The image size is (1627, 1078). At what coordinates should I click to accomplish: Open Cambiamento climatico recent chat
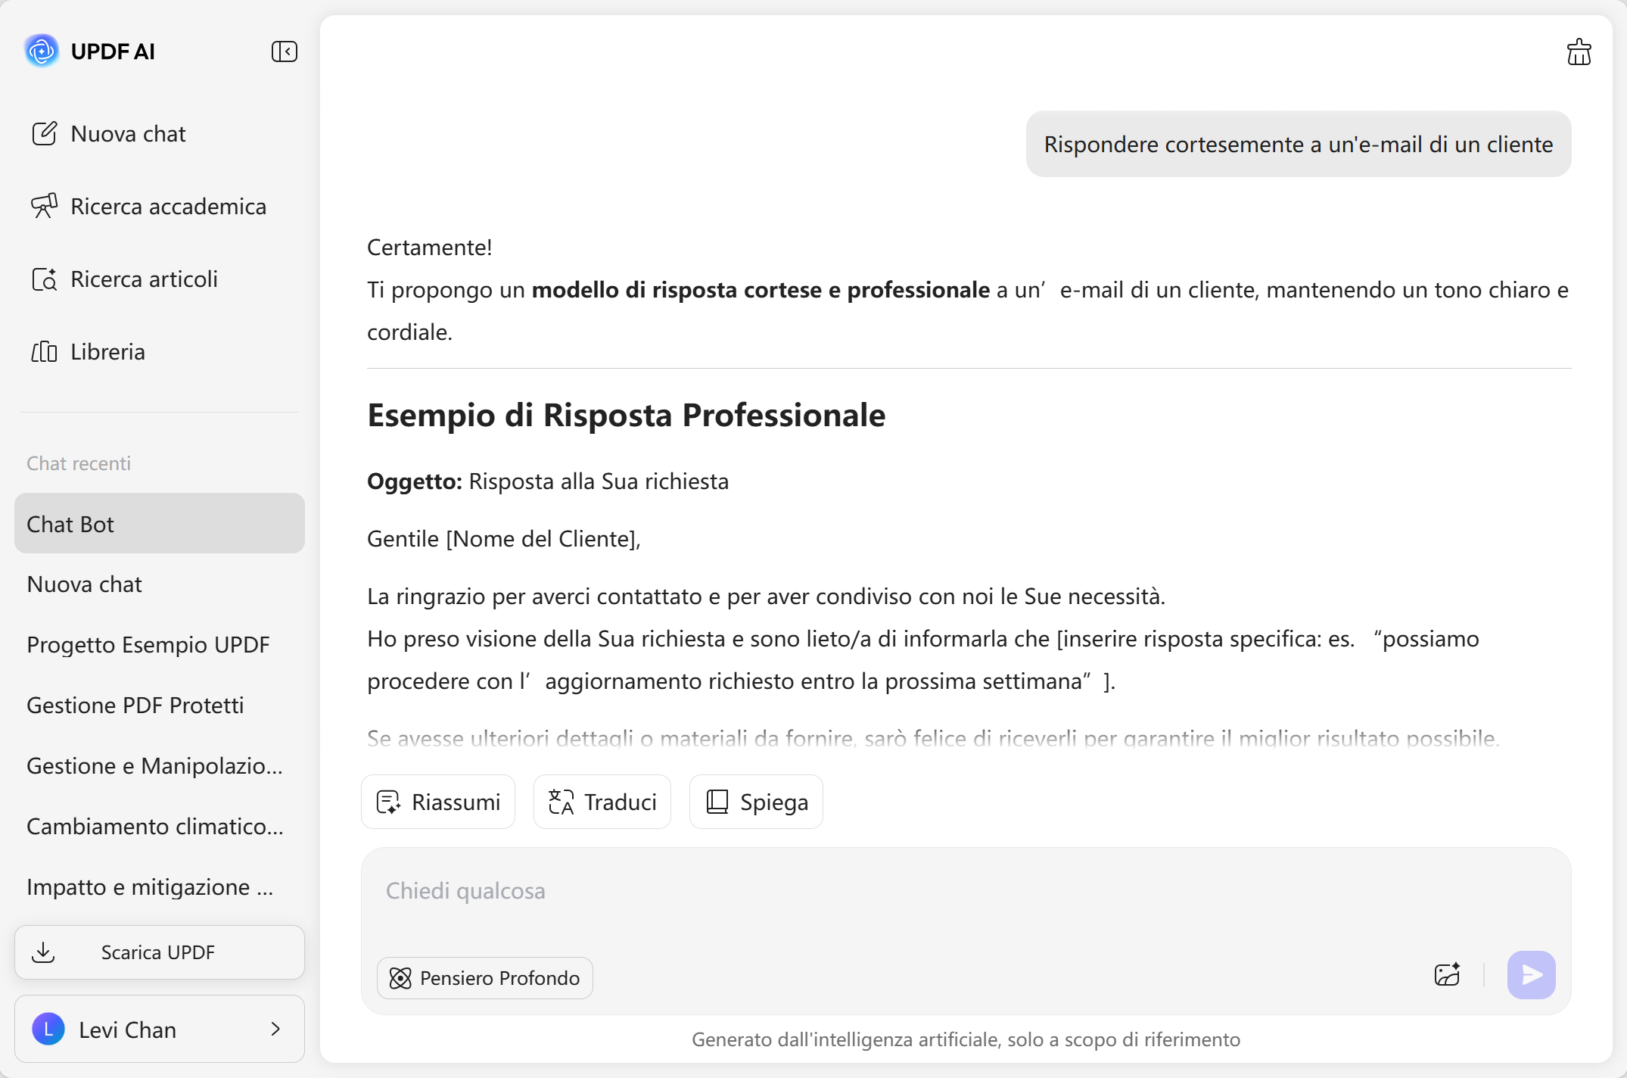[155, 827]
